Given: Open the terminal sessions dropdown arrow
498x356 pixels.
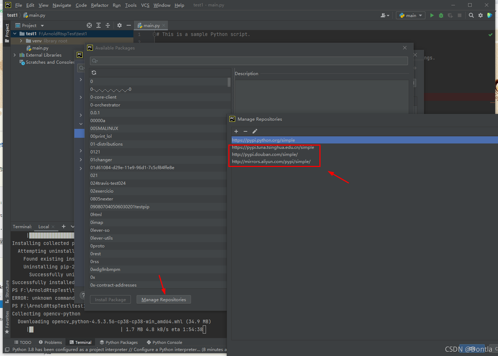Looking at the screenshot, I should click(x=73, y=226).
